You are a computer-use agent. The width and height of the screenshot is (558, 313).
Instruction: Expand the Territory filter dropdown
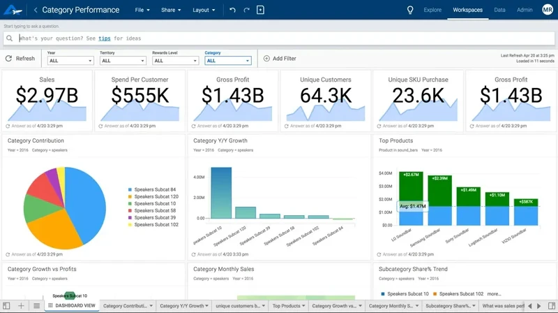pyautogui.click(x=123, y=61)
